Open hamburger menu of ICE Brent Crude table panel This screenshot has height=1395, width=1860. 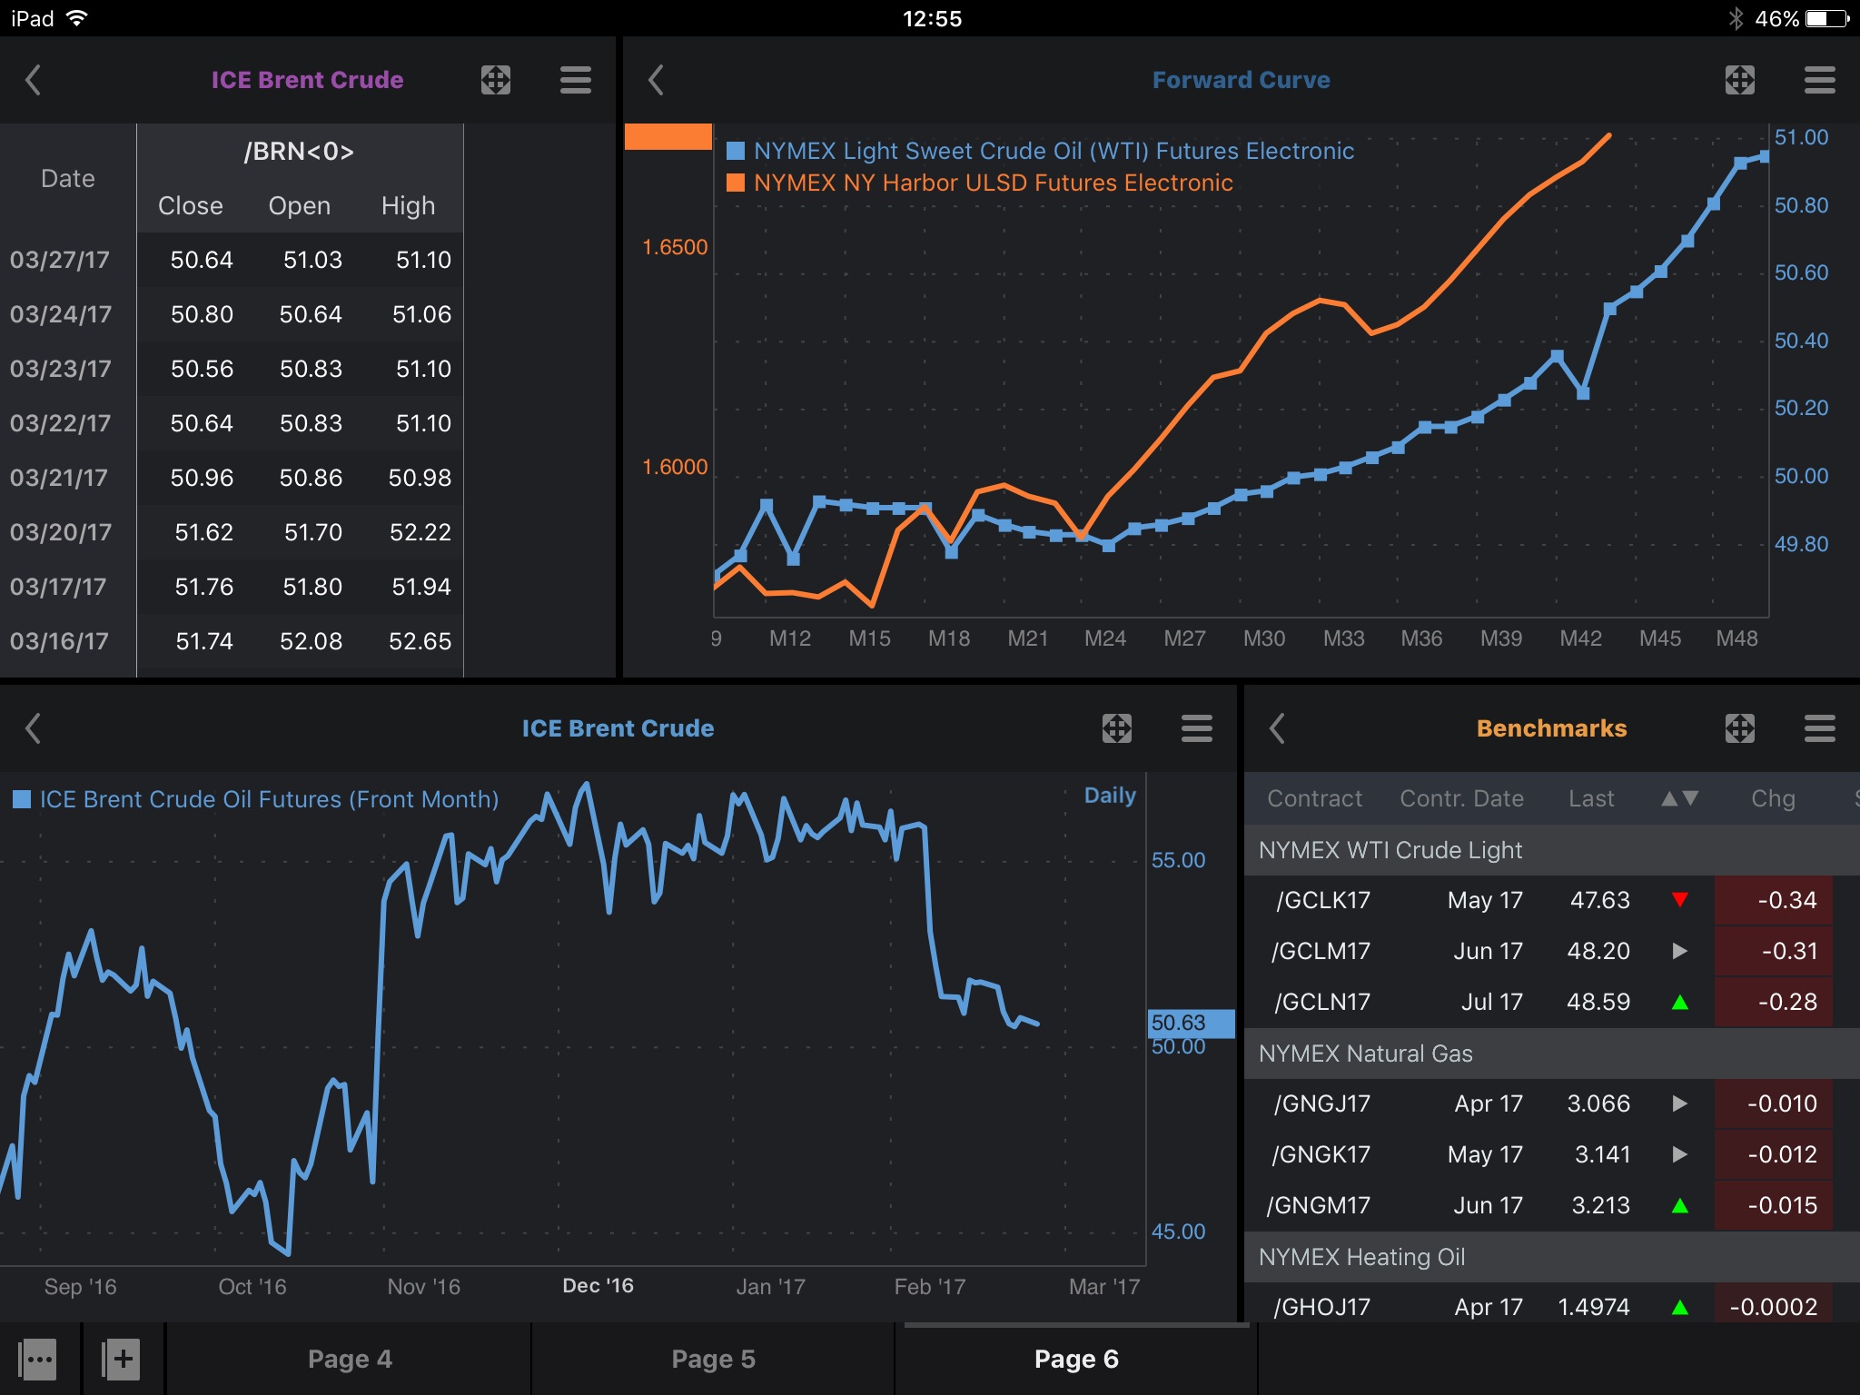576,80
